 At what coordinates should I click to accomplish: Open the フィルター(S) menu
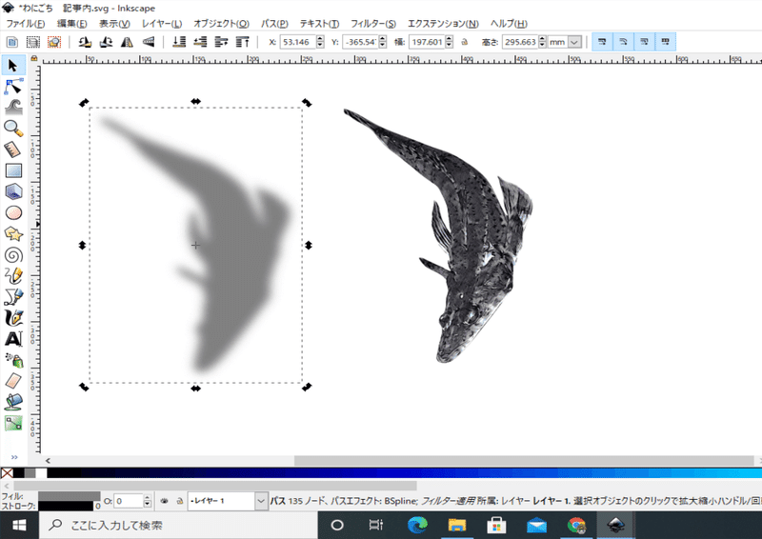pyautogui.click(x=373, y=23)
